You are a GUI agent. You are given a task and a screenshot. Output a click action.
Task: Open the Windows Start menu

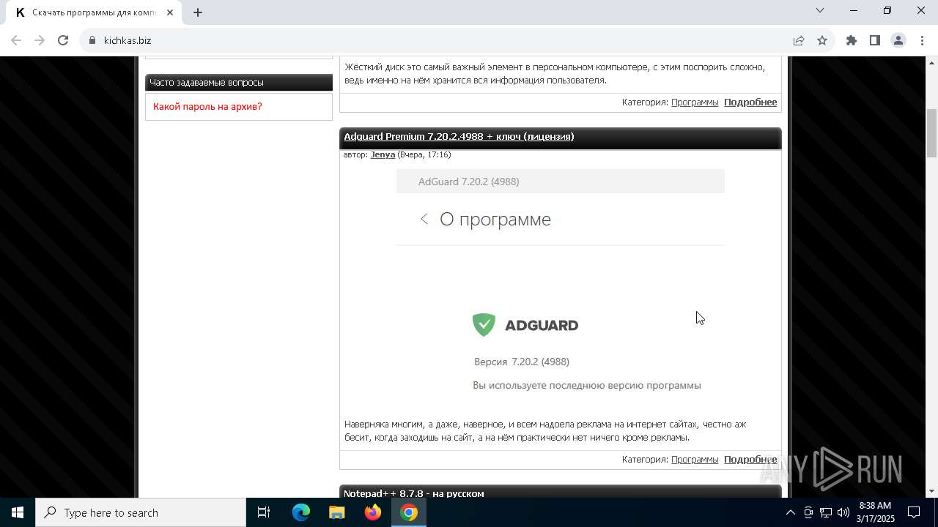click(x=18, y=512)
